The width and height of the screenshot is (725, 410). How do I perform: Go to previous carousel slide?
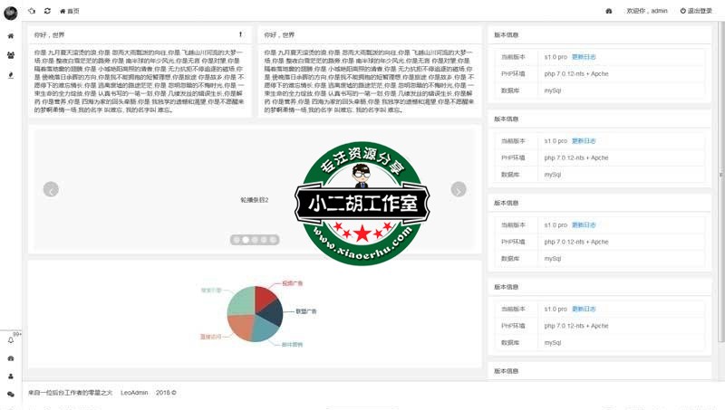point(52,190)
